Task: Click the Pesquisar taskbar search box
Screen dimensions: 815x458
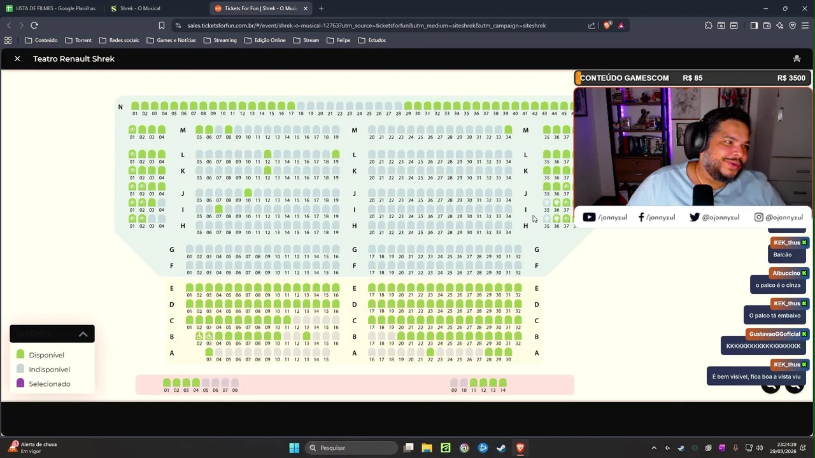Action: (350, 448)
